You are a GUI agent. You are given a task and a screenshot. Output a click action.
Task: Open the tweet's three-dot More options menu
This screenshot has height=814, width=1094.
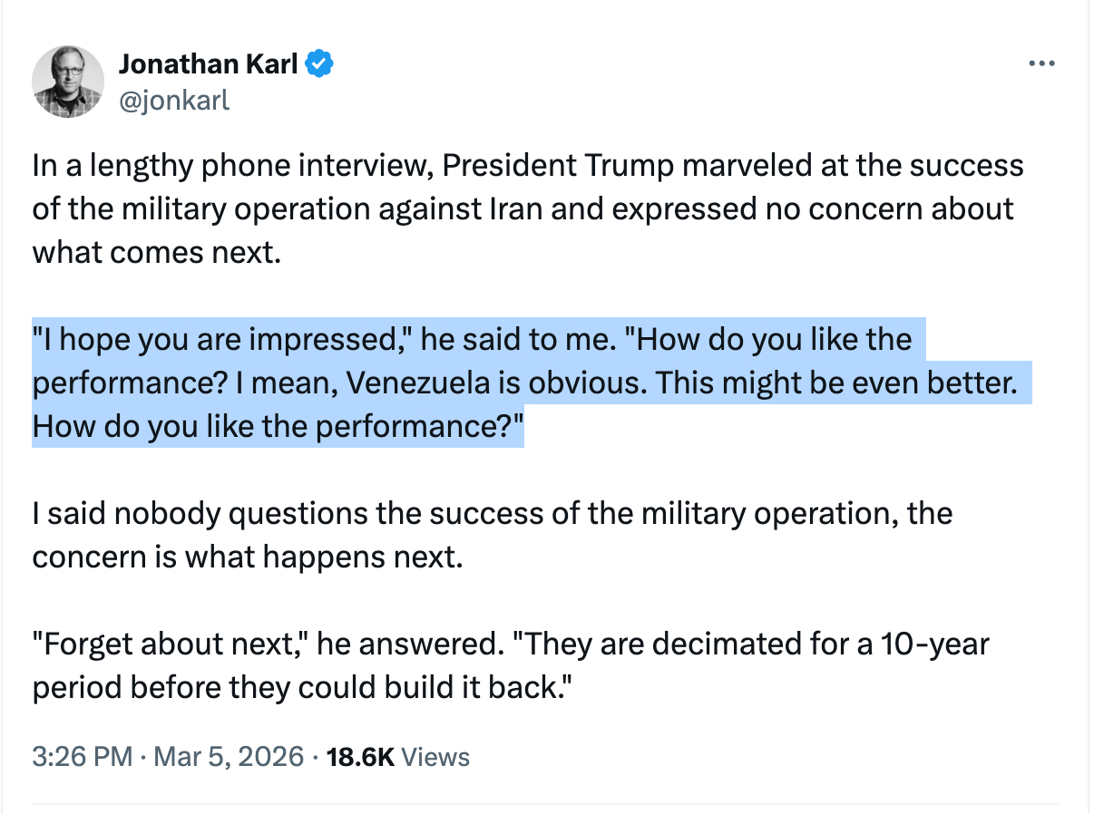1041,63
